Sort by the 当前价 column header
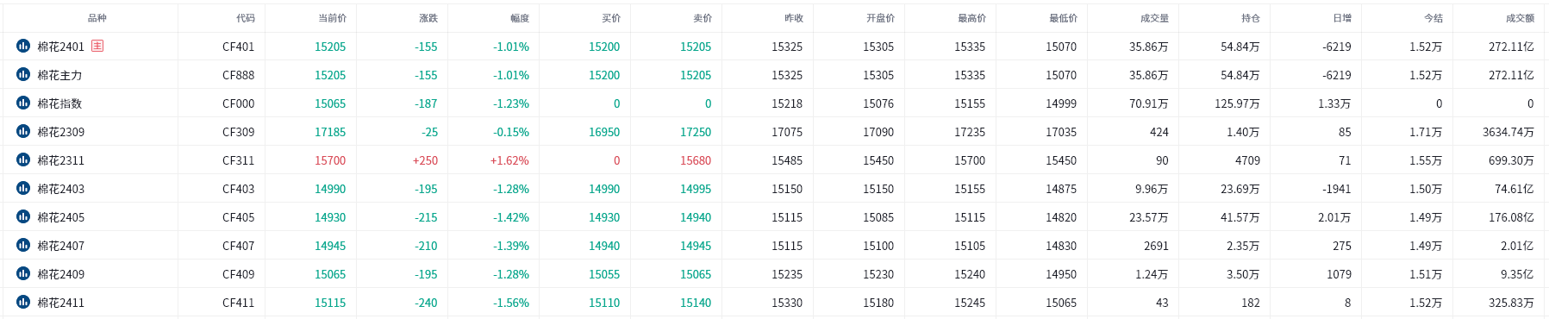1549x319 pixels. click(x=332, y=18)
